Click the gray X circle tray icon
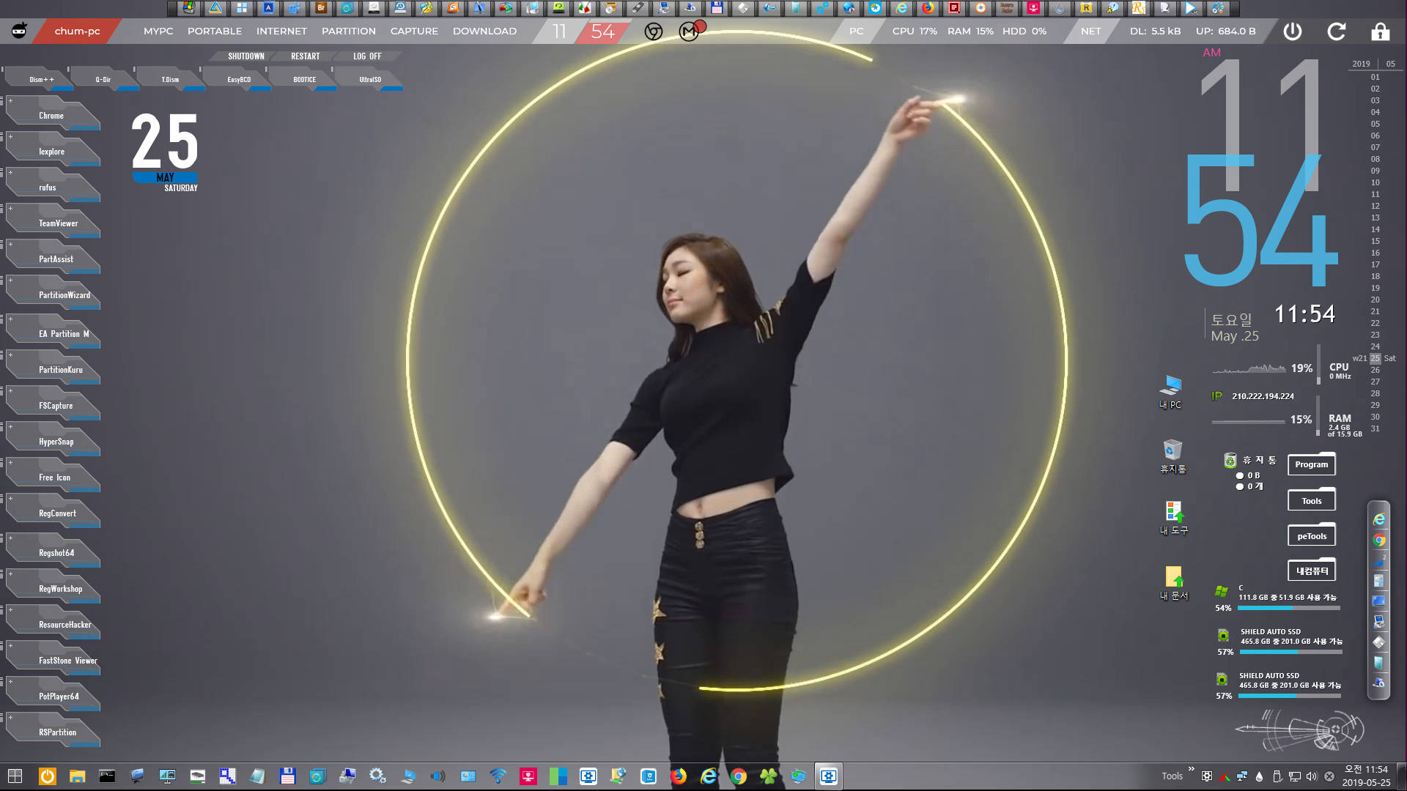 (1329, 776)
